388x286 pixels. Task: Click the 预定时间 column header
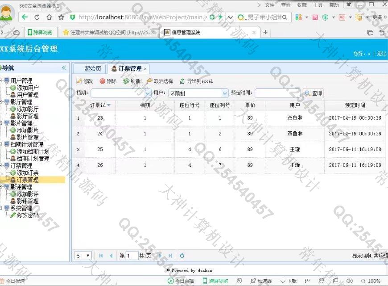click(355, 105)
